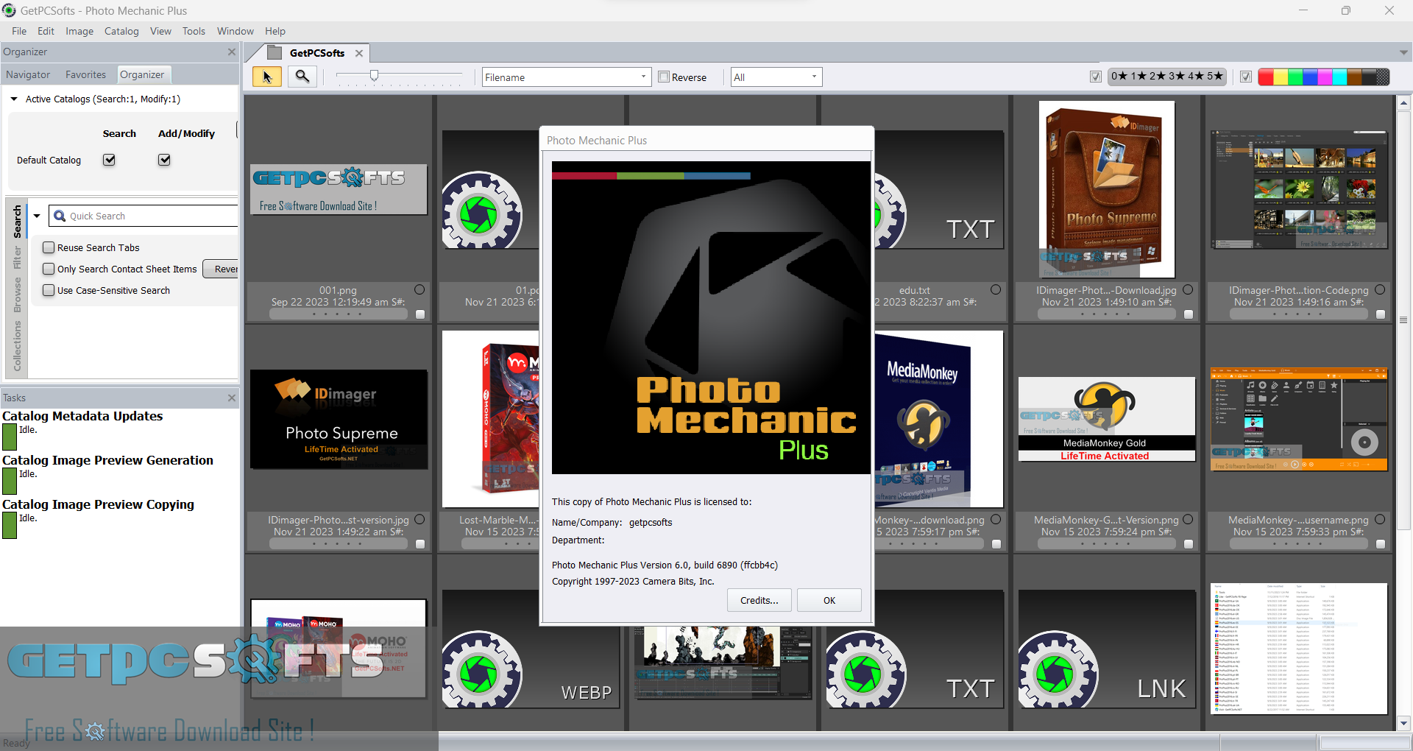The height and width of the screenshot is (751, 1413).
Task: Open the Image menu
Action: 79,31
